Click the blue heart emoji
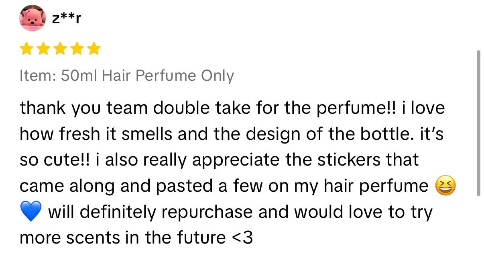This screenshot has height=254, width=484. point(30,212)
